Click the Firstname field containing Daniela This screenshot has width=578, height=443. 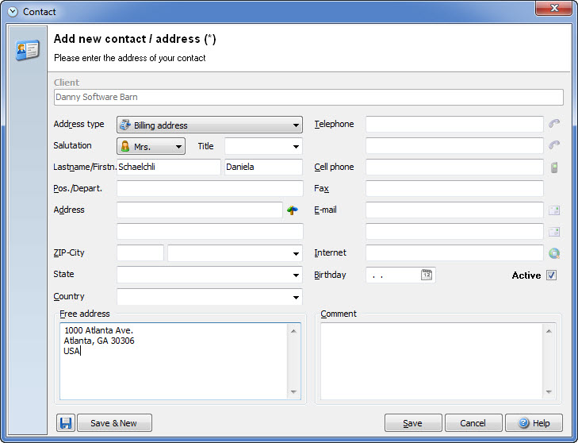click(263, 167)
